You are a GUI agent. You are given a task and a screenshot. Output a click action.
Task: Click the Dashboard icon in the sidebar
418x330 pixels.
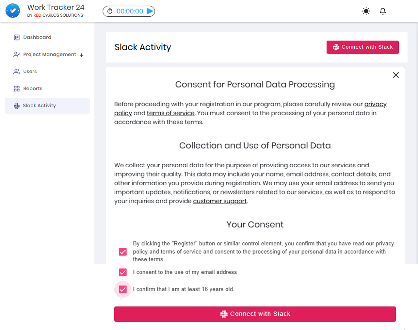tap(17, 37)
